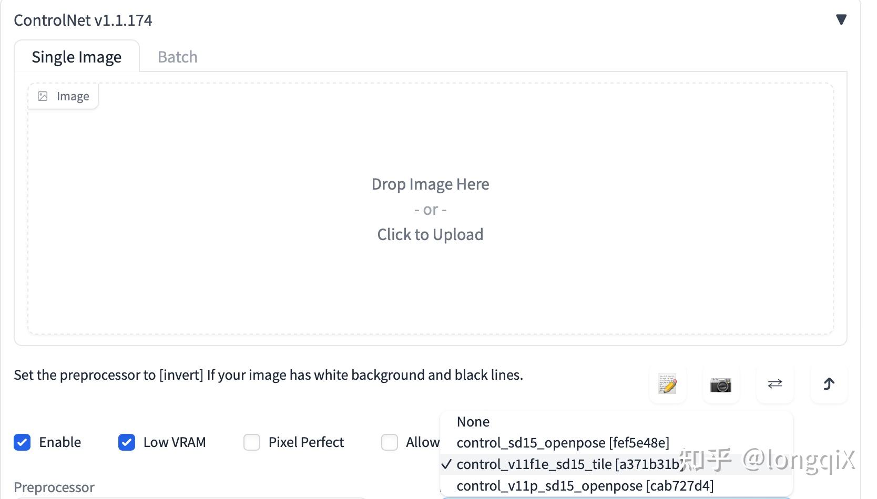
Task: Click the Preprocessor label
Action: coord(54,487)
